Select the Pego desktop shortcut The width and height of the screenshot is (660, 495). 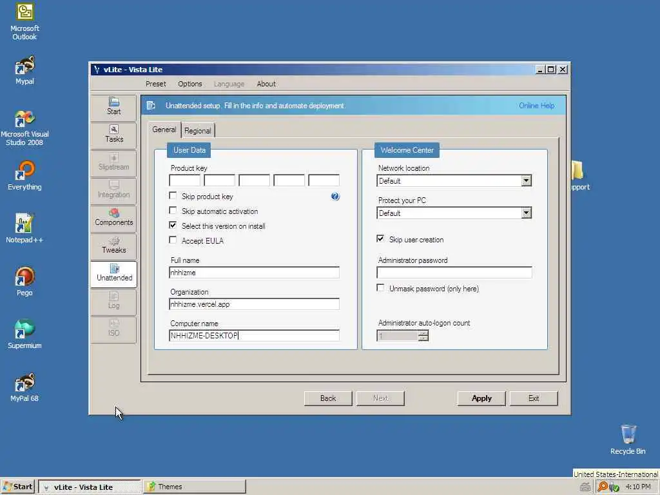point(24,282)
